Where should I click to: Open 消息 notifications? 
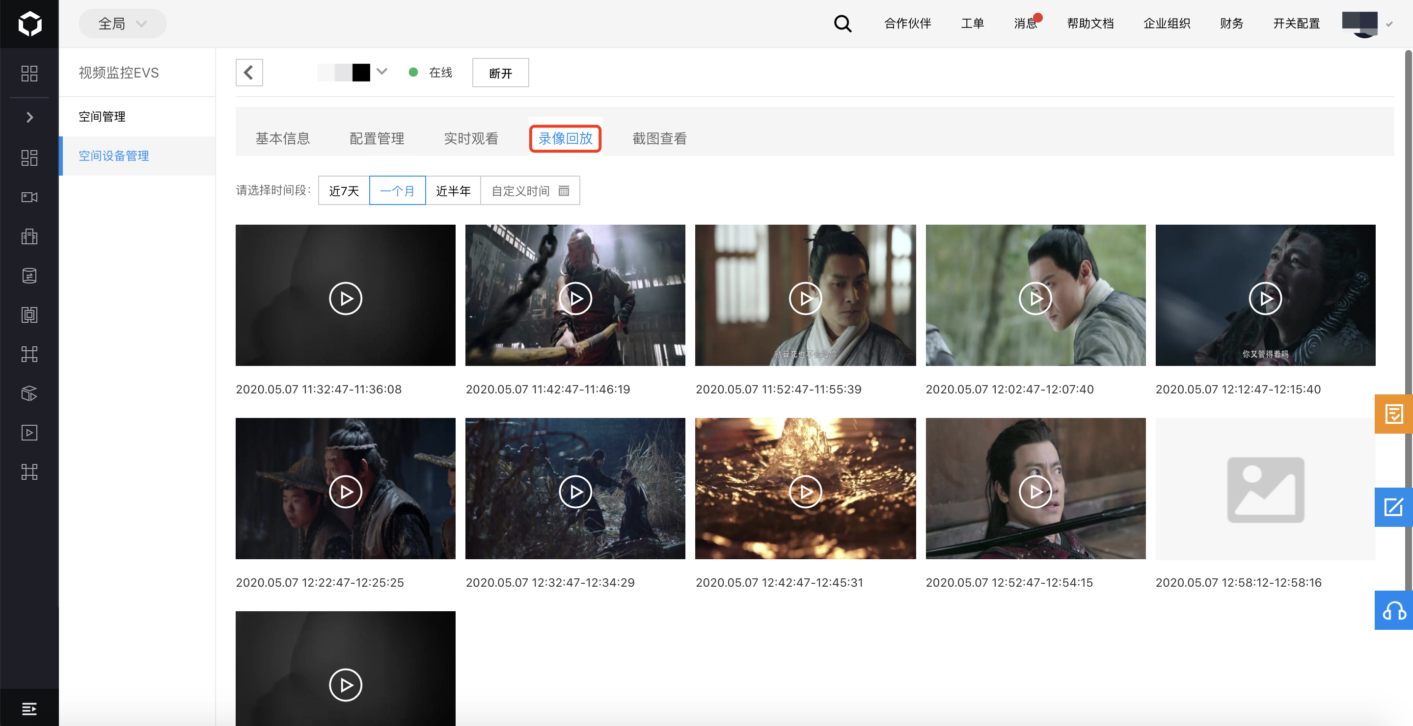(1025, 24)
